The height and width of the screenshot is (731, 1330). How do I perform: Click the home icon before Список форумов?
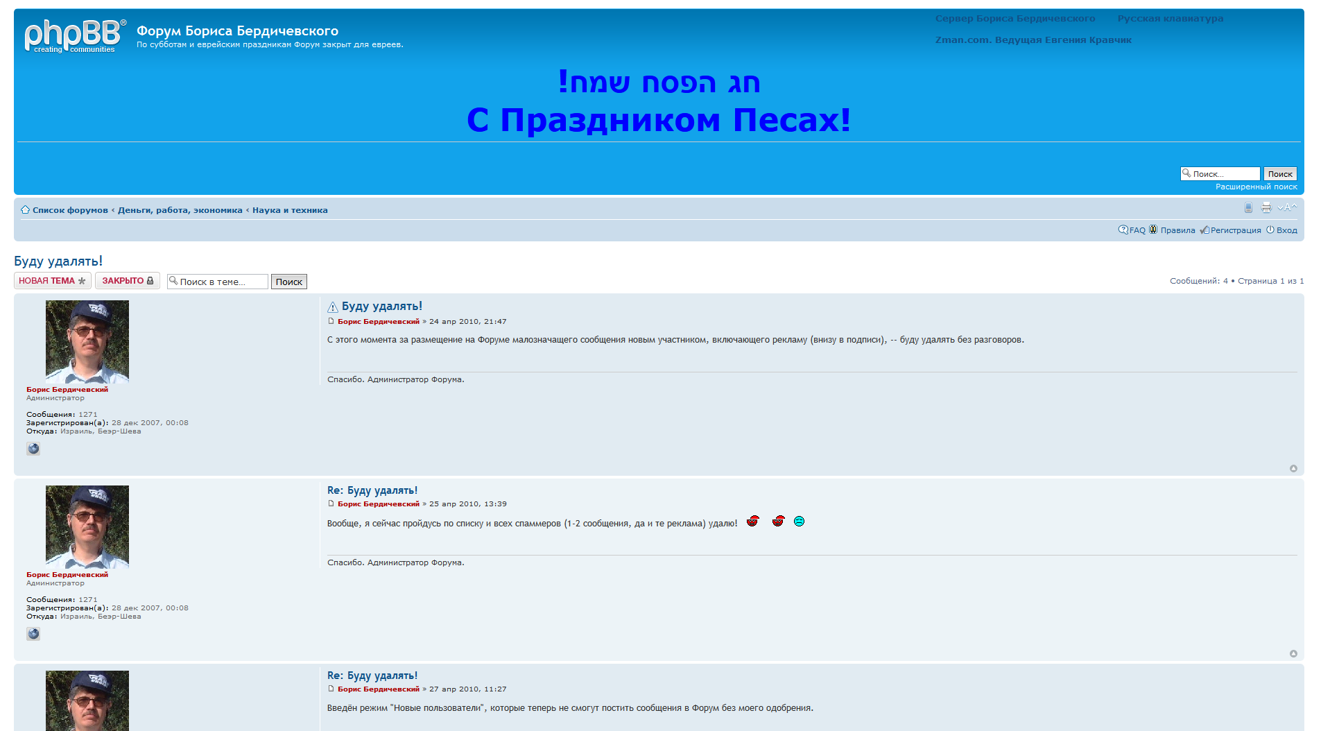click(25, 210)
